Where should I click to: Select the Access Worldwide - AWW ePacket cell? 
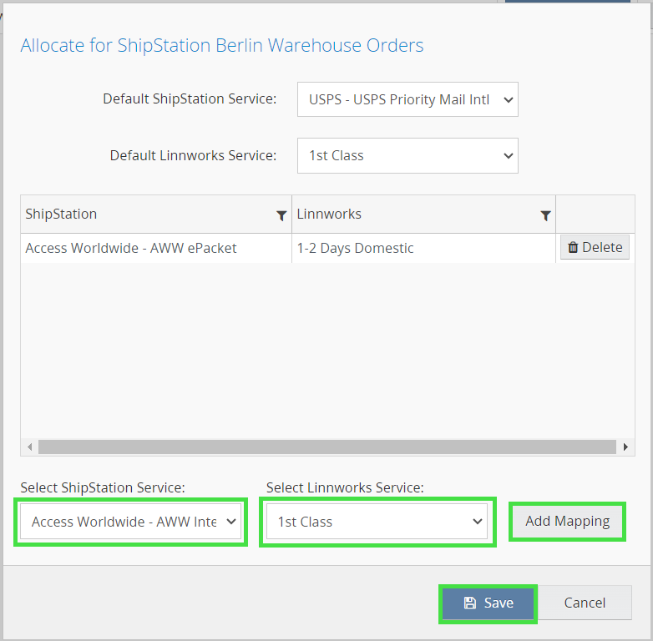131,248
